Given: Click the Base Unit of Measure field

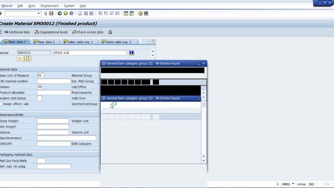Looking at the screenshot, I should 40,75.
